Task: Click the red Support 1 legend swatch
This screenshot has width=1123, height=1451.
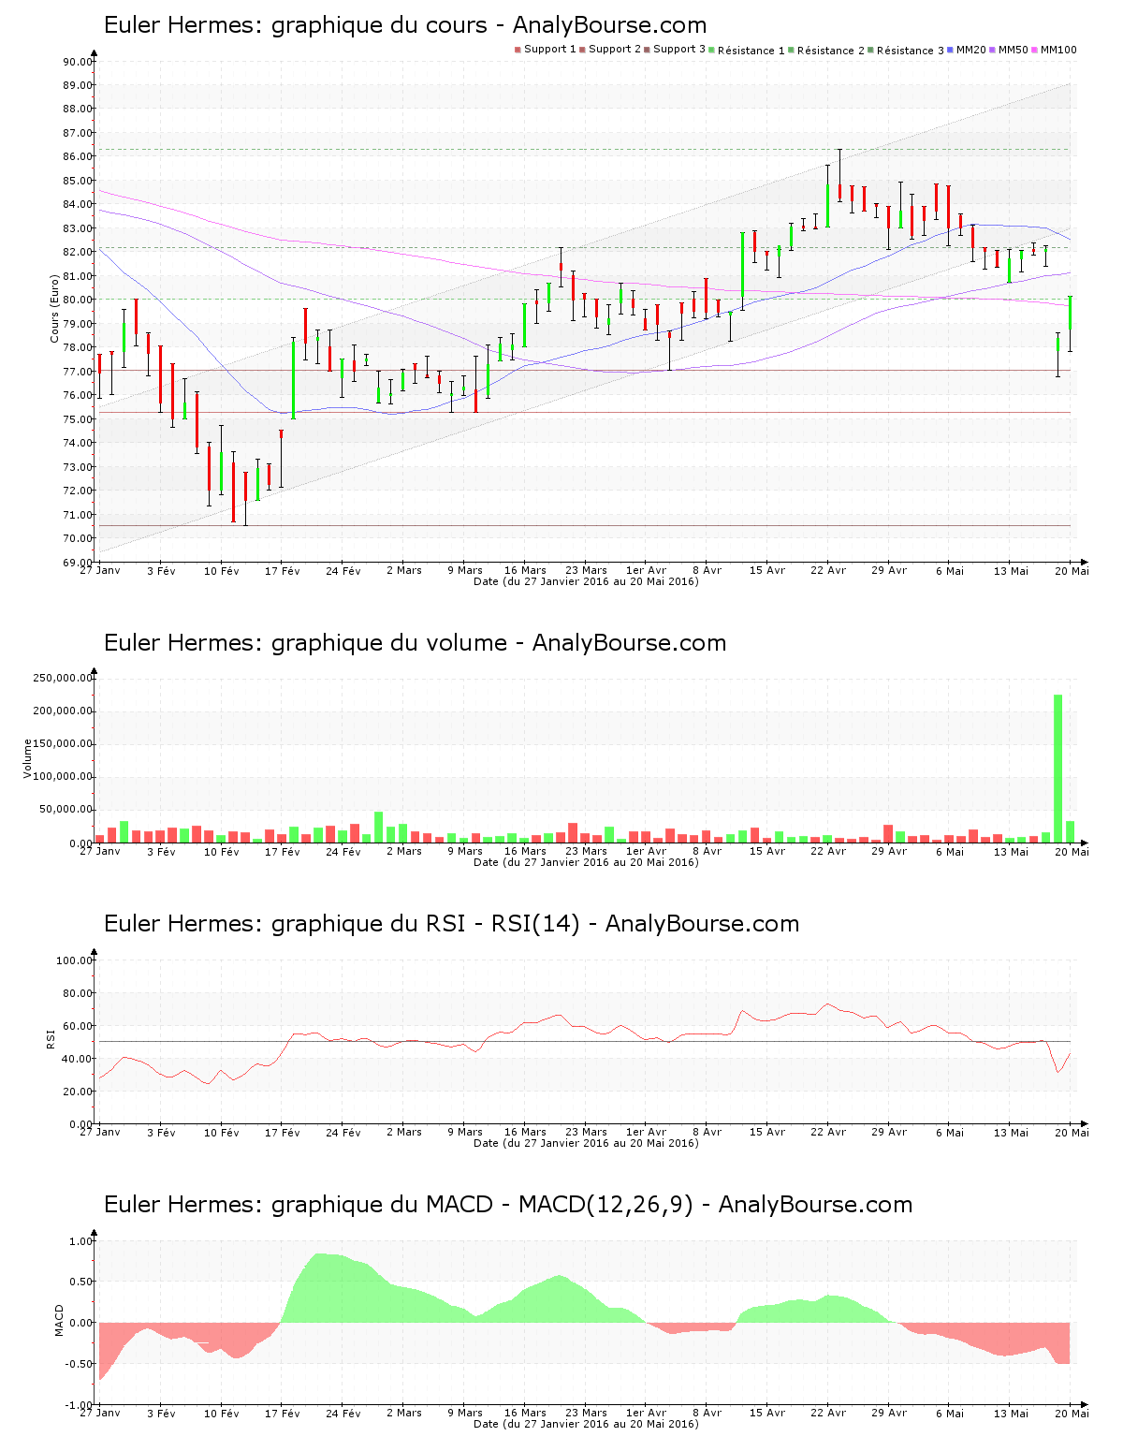Action: [518, 50]
